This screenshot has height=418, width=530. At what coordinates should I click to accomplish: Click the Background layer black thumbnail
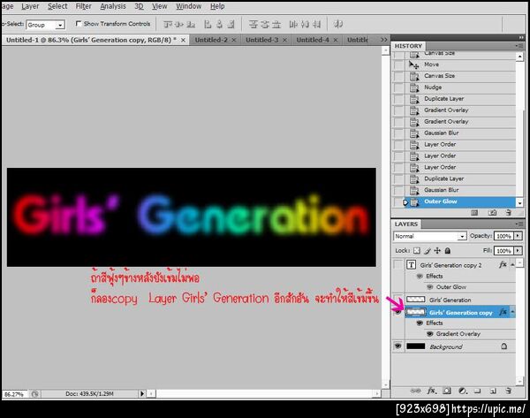415,346
